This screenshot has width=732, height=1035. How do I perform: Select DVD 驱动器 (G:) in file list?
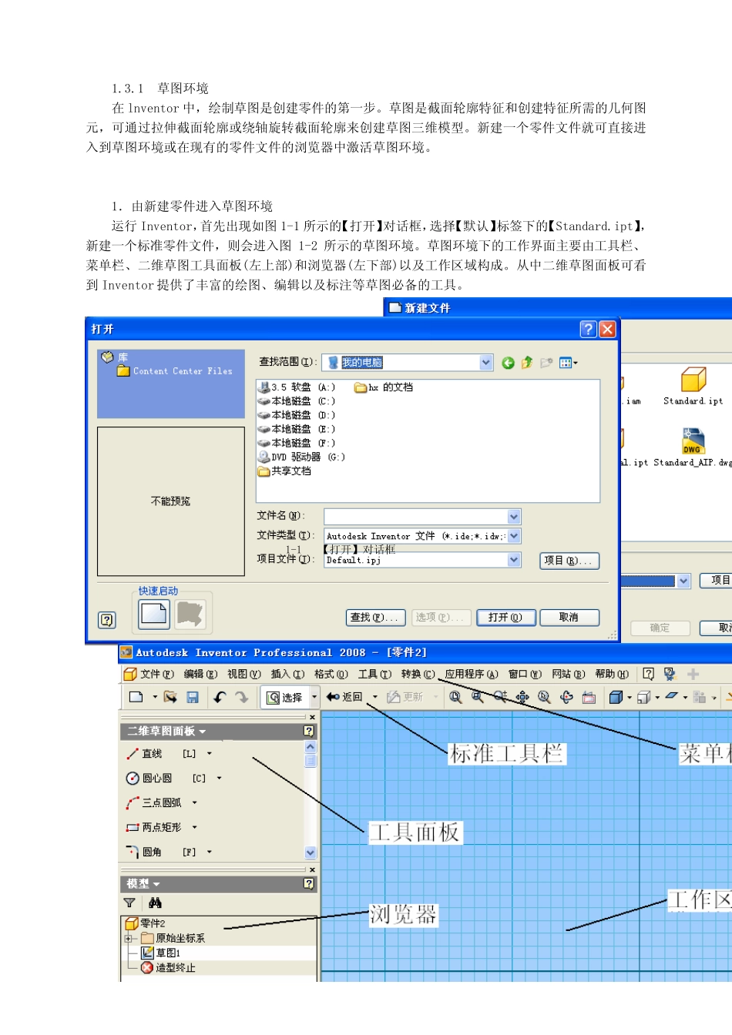(x=302, y=457)
